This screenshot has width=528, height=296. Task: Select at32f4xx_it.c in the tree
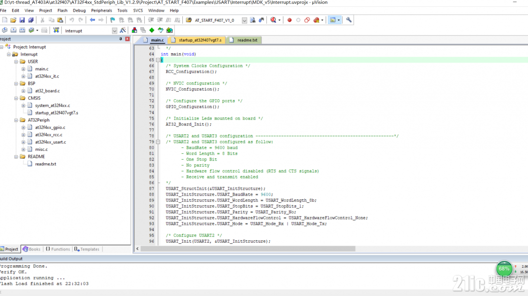tap(47, 76)
